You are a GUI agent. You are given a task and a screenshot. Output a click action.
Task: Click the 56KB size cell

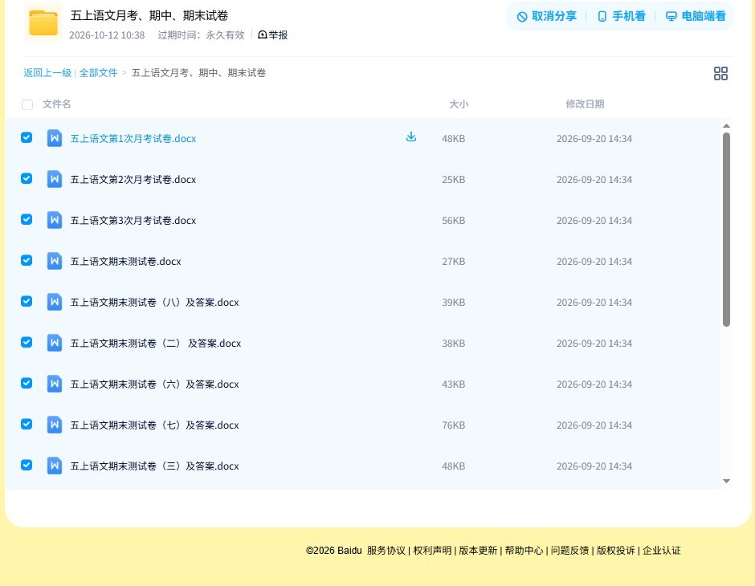454,221
